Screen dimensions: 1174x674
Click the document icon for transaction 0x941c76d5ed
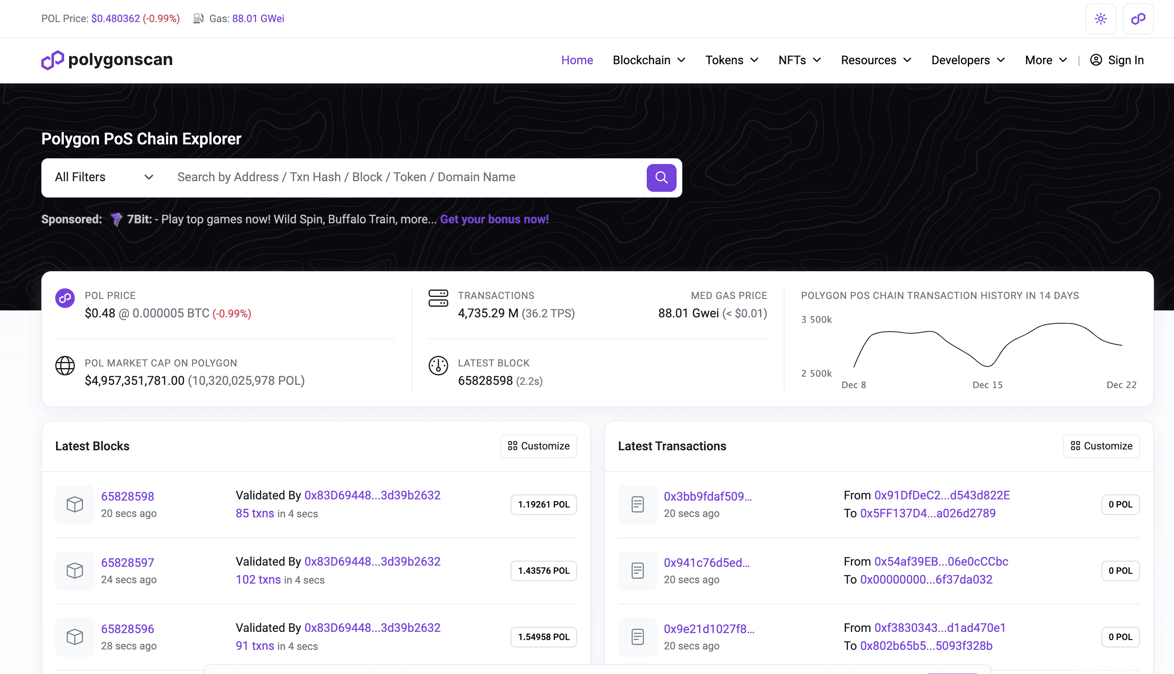637,570
